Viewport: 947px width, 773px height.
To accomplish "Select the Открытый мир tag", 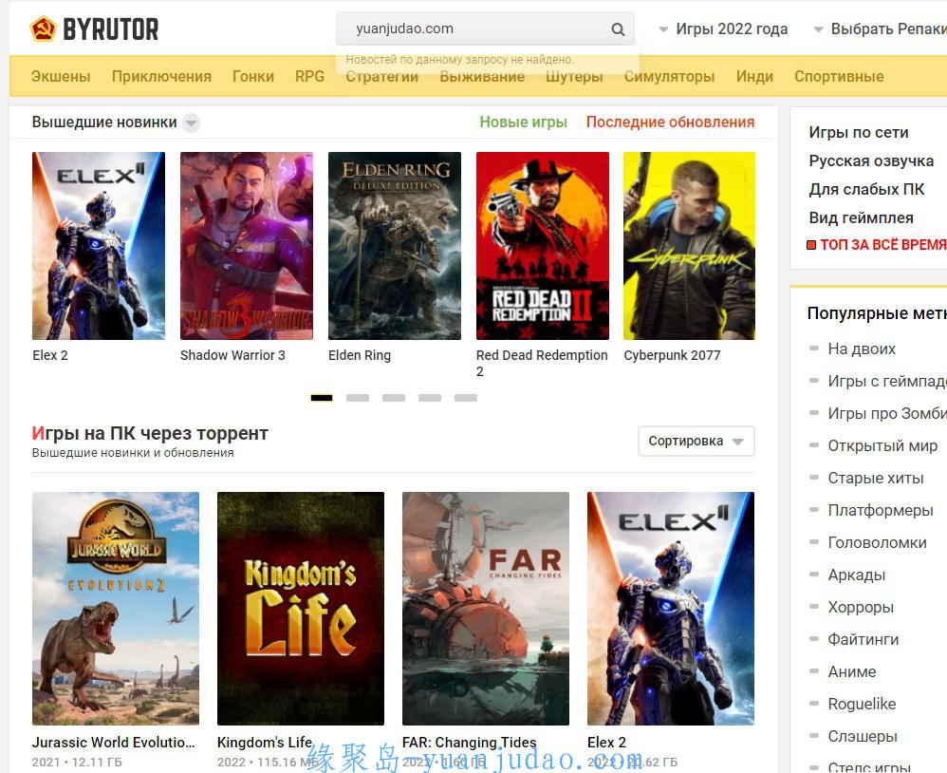I will click(x=882, y=445).
